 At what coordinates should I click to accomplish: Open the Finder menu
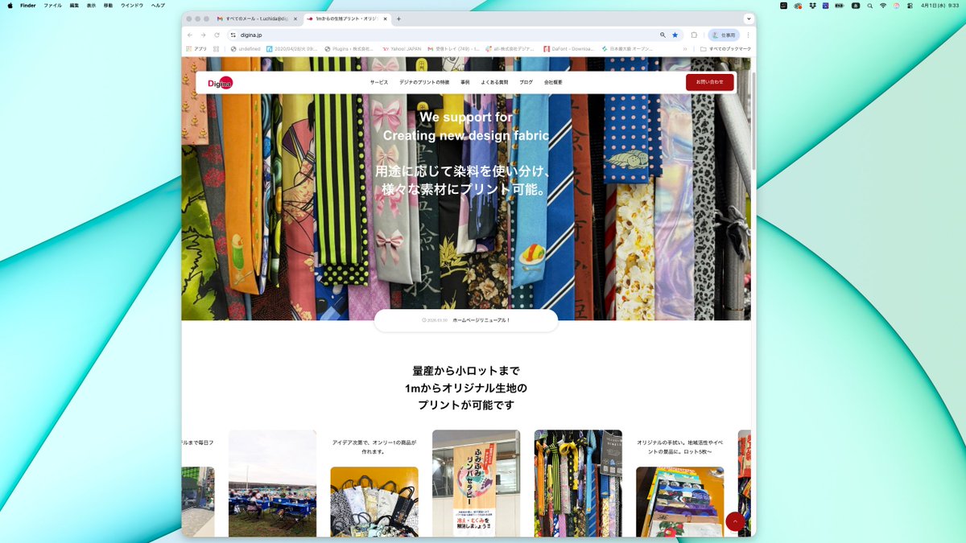coord(27,5)
